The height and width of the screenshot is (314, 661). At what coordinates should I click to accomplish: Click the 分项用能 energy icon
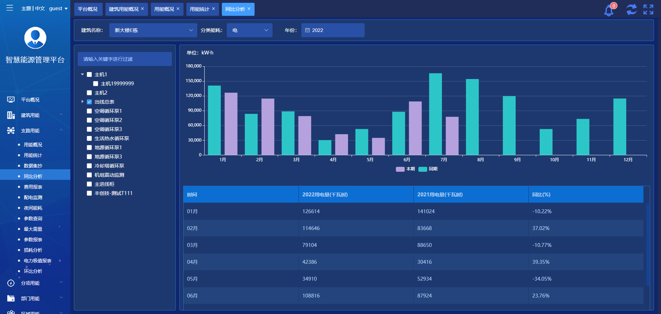click(x=11, y=283)
